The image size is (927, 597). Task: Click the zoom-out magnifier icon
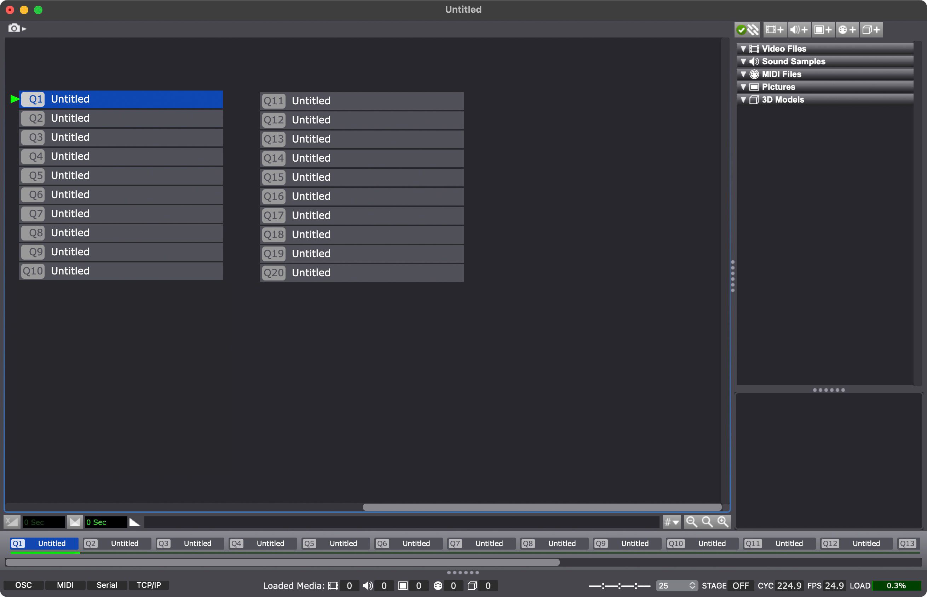pyautogui.click(x=692, y=522)
